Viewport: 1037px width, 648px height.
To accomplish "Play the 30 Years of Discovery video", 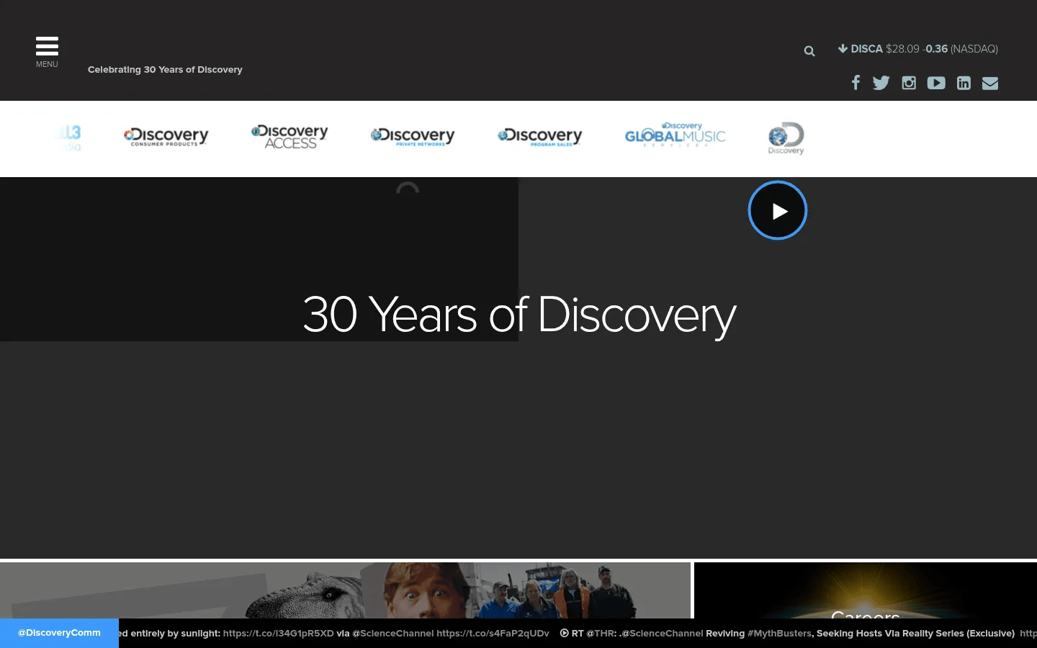I will (778, 210).
